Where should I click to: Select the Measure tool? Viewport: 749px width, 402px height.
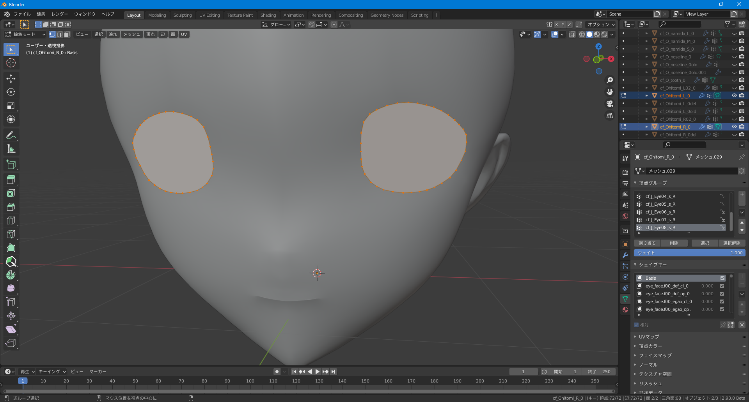(x=11, y=149)
